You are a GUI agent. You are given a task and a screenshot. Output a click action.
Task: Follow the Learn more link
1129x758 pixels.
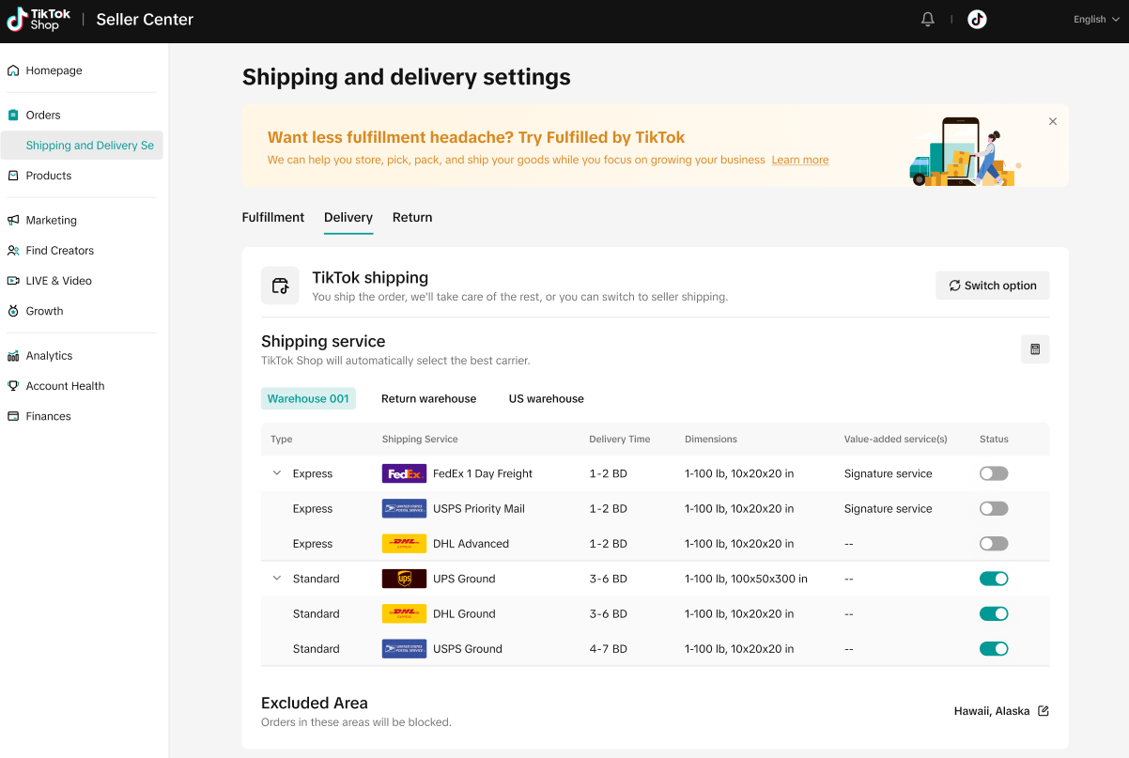799,161
